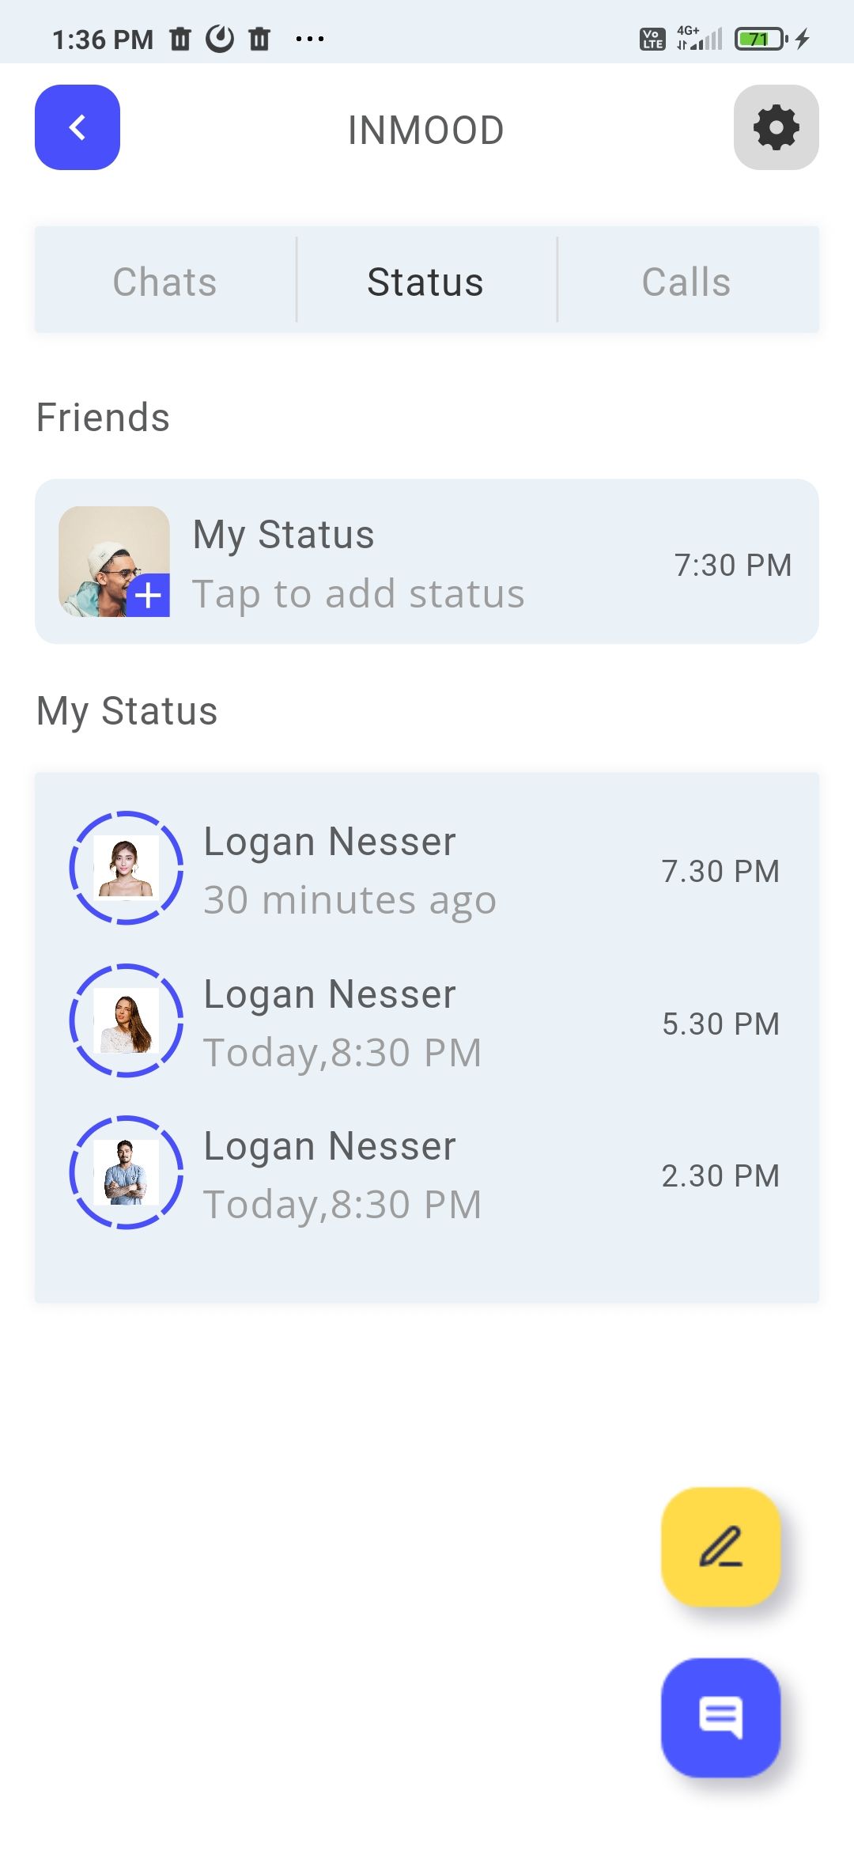Tap the first Logan Nesser status avatar ring

(x=127, y=868)
